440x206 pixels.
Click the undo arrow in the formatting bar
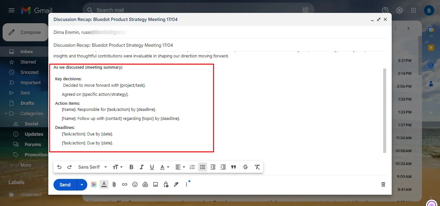59,167
